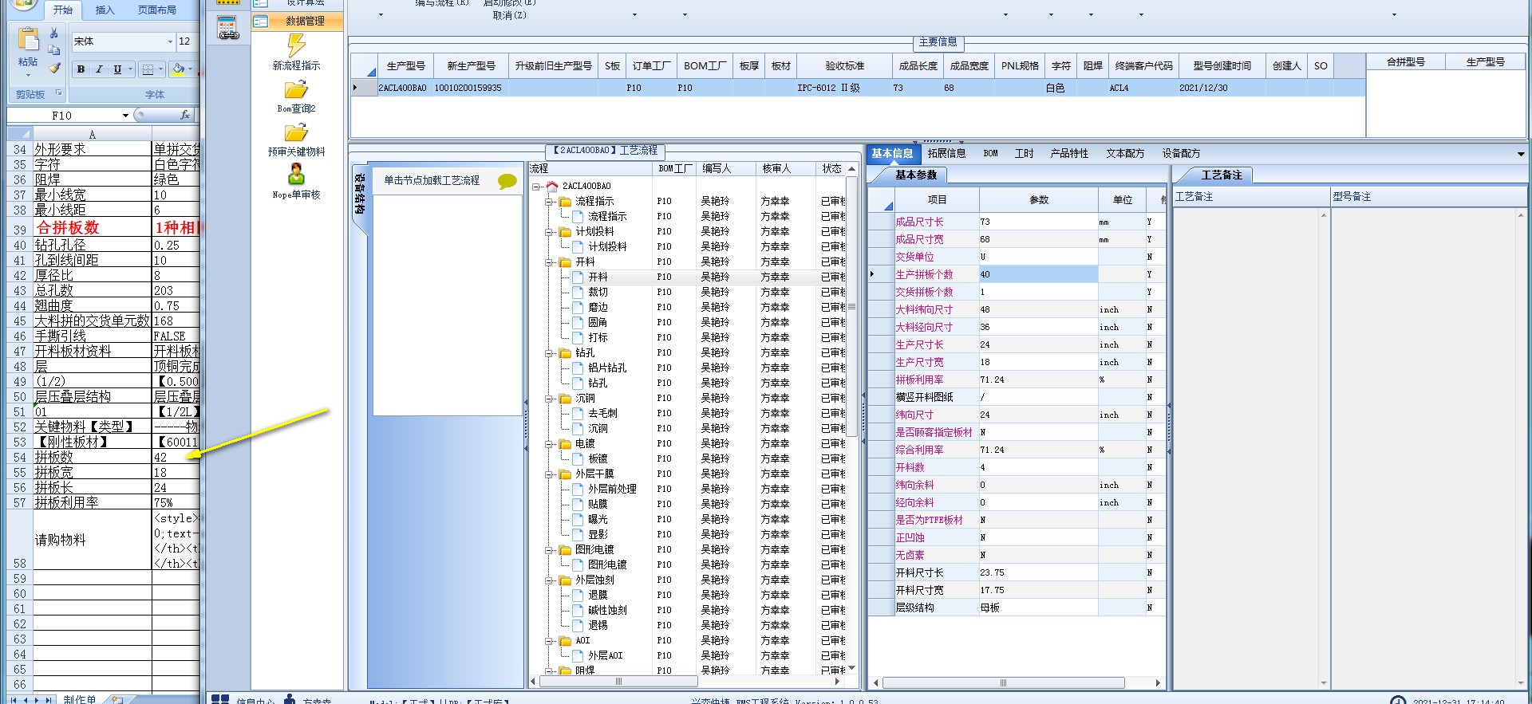
Task: Open the Name Box dropdown next to F10
Action: click(x=125, y=116)
